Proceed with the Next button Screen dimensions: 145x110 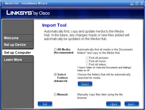click(132, 104)
